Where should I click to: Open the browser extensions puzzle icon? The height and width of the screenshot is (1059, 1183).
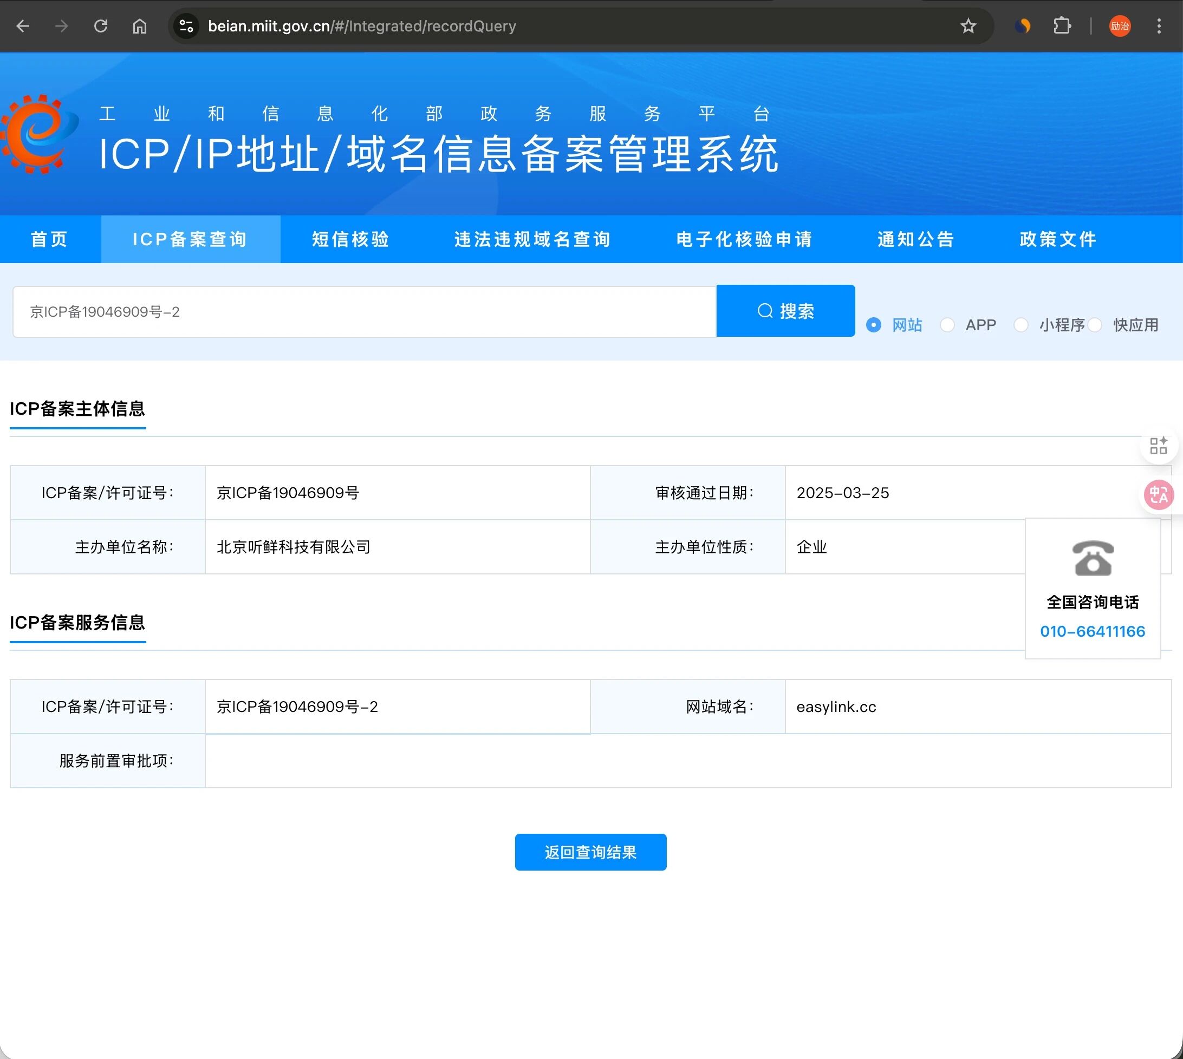(x=1062, y=26)
